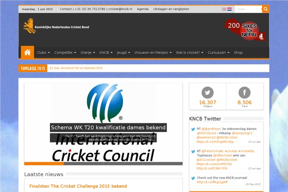Select the last slider indicator segment
Screen dimensions: 288x192
pos(163,164)
